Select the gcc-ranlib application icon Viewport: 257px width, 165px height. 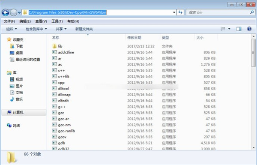tap(54, 131)
